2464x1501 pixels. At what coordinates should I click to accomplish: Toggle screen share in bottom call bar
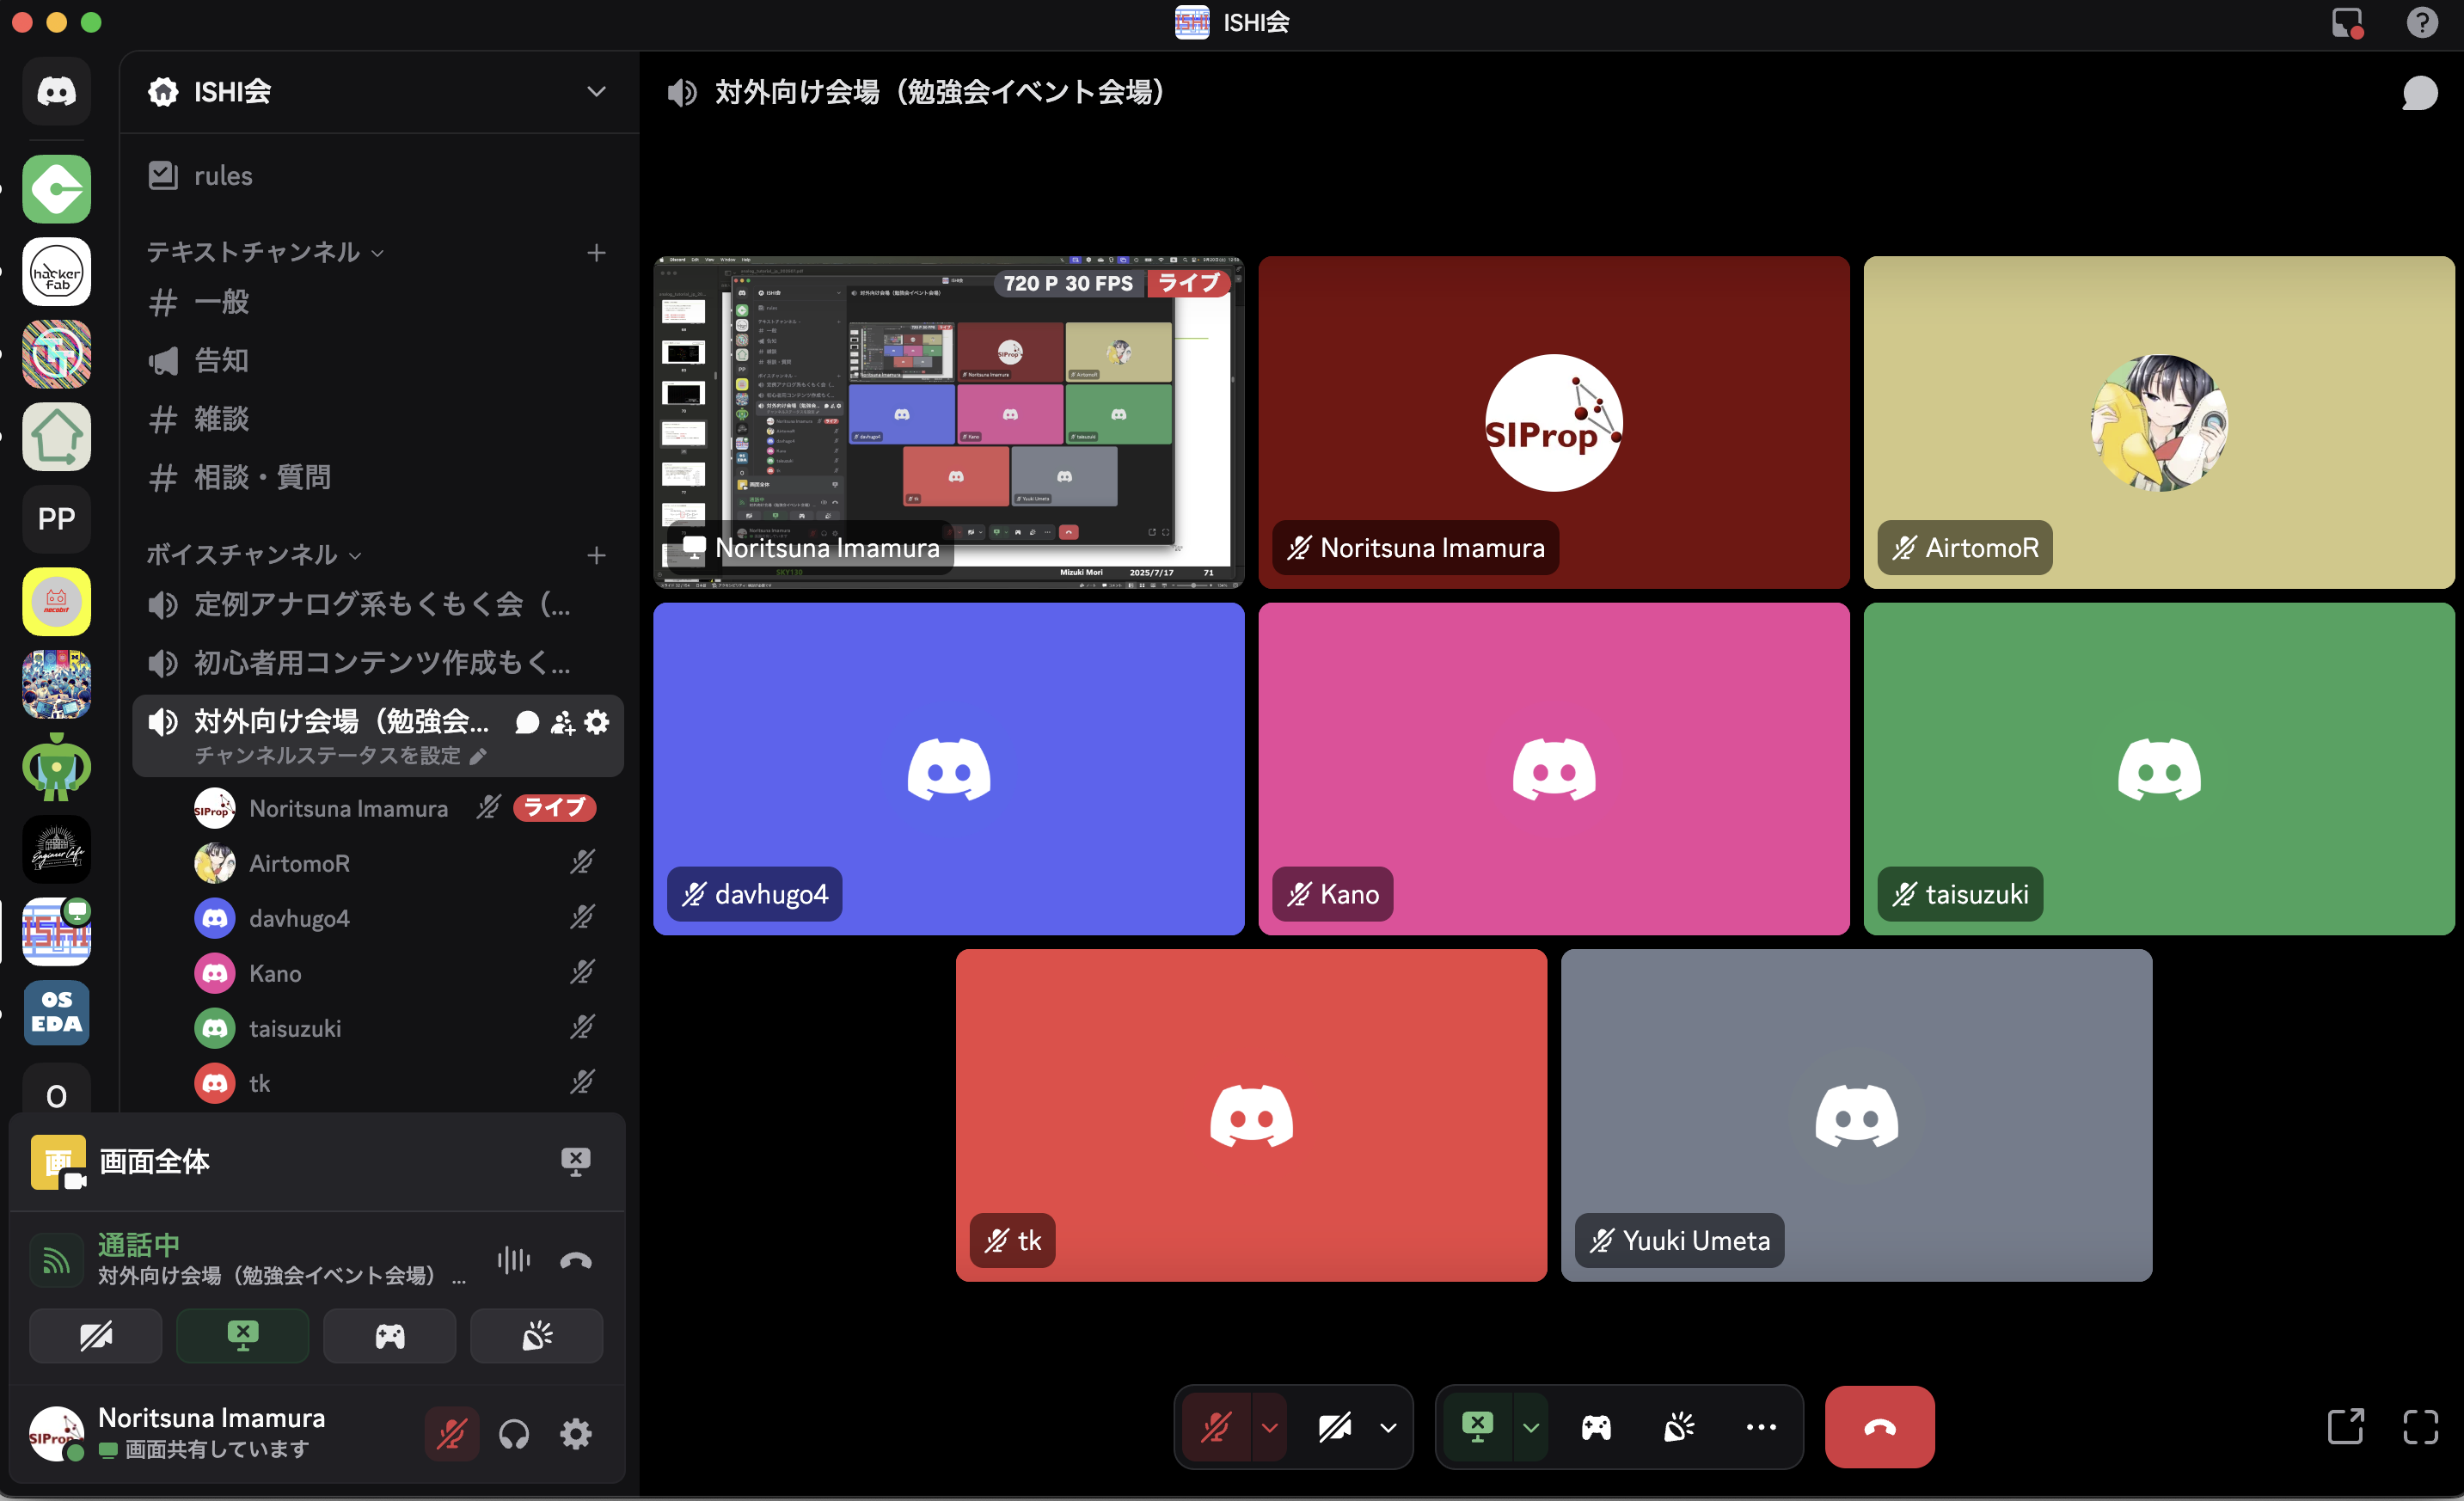pos(1477,1427)
